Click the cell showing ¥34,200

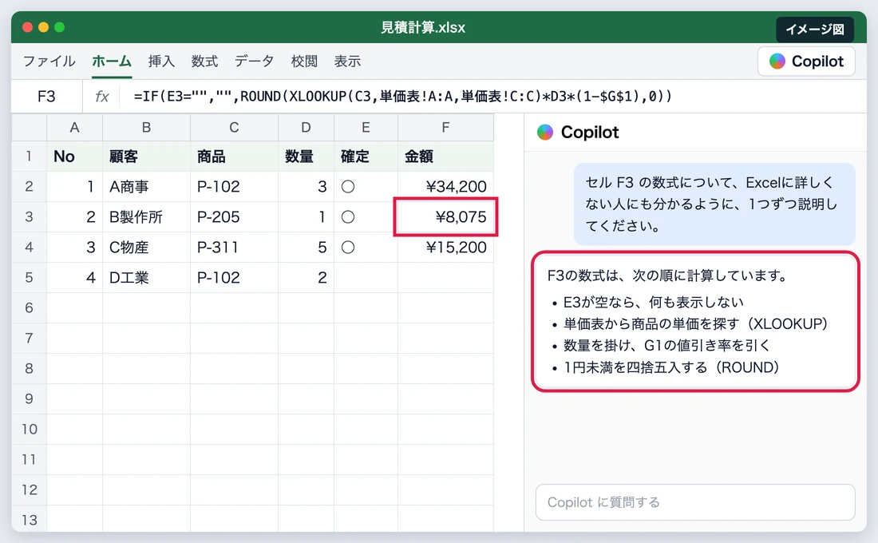445,187
